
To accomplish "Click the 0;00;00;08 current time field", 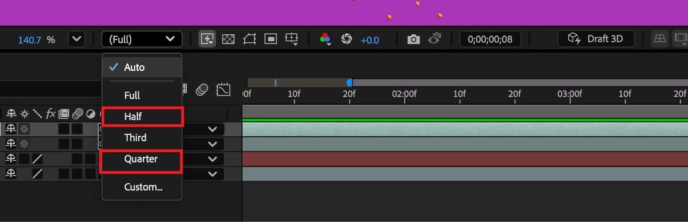I will [490, 39].
